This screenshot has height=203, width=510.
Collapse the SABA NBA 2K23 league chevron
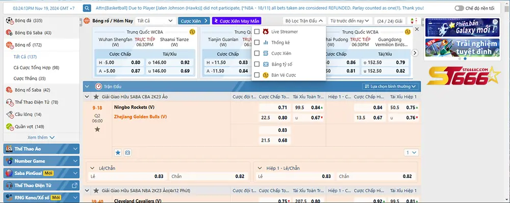tap(87, 191)
